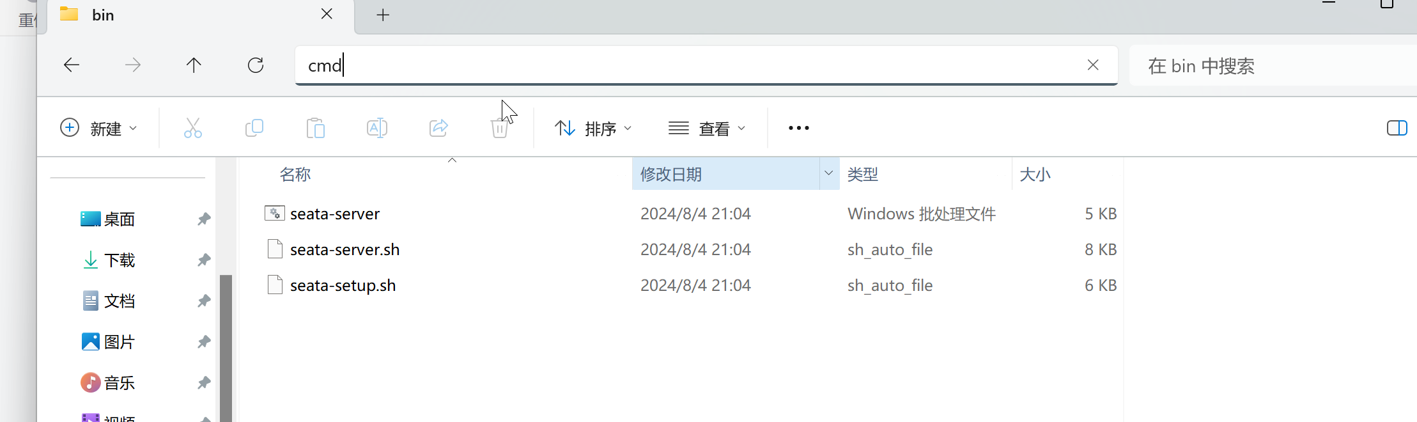
Task: Open Downloads in the sidebar
Action: click(109, 260)
